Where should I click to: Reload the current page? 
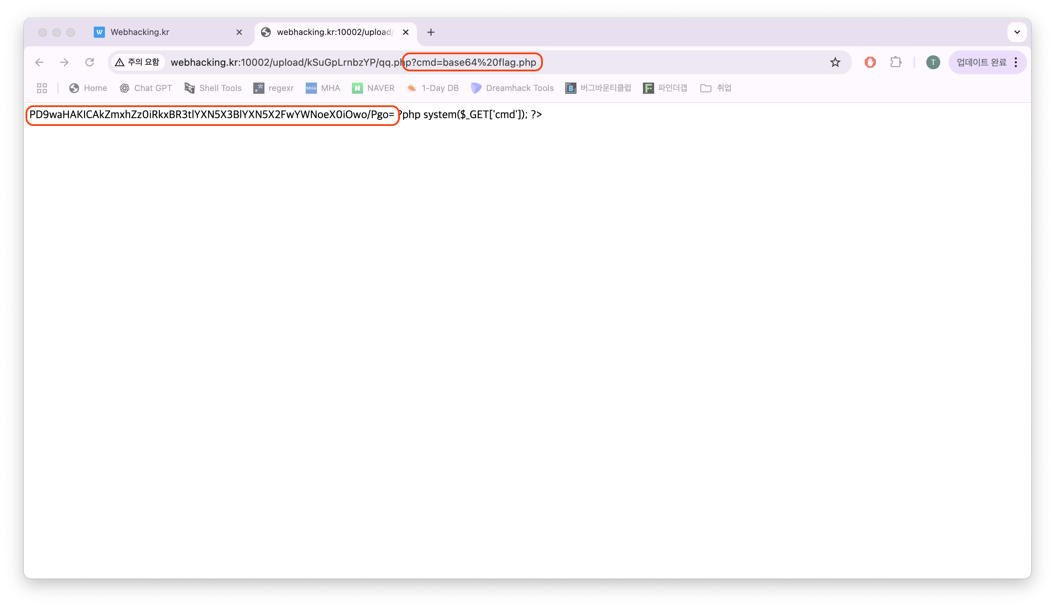89,62
